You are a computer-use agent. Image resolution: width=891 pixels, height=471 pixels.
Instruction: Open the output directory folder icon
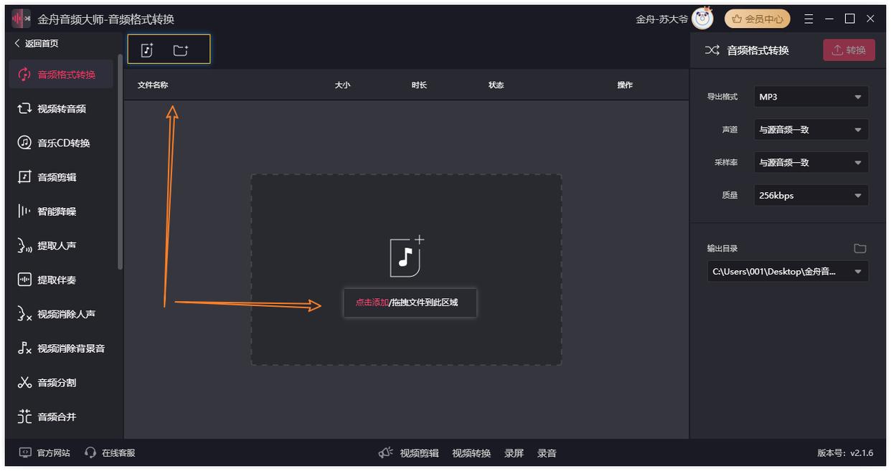tap(859, 249)
